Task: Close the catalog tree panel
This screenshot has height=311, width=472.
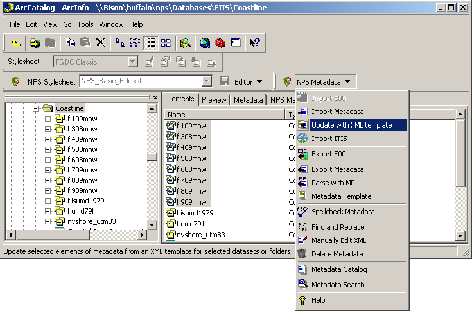Action: [x=155, y=97]
